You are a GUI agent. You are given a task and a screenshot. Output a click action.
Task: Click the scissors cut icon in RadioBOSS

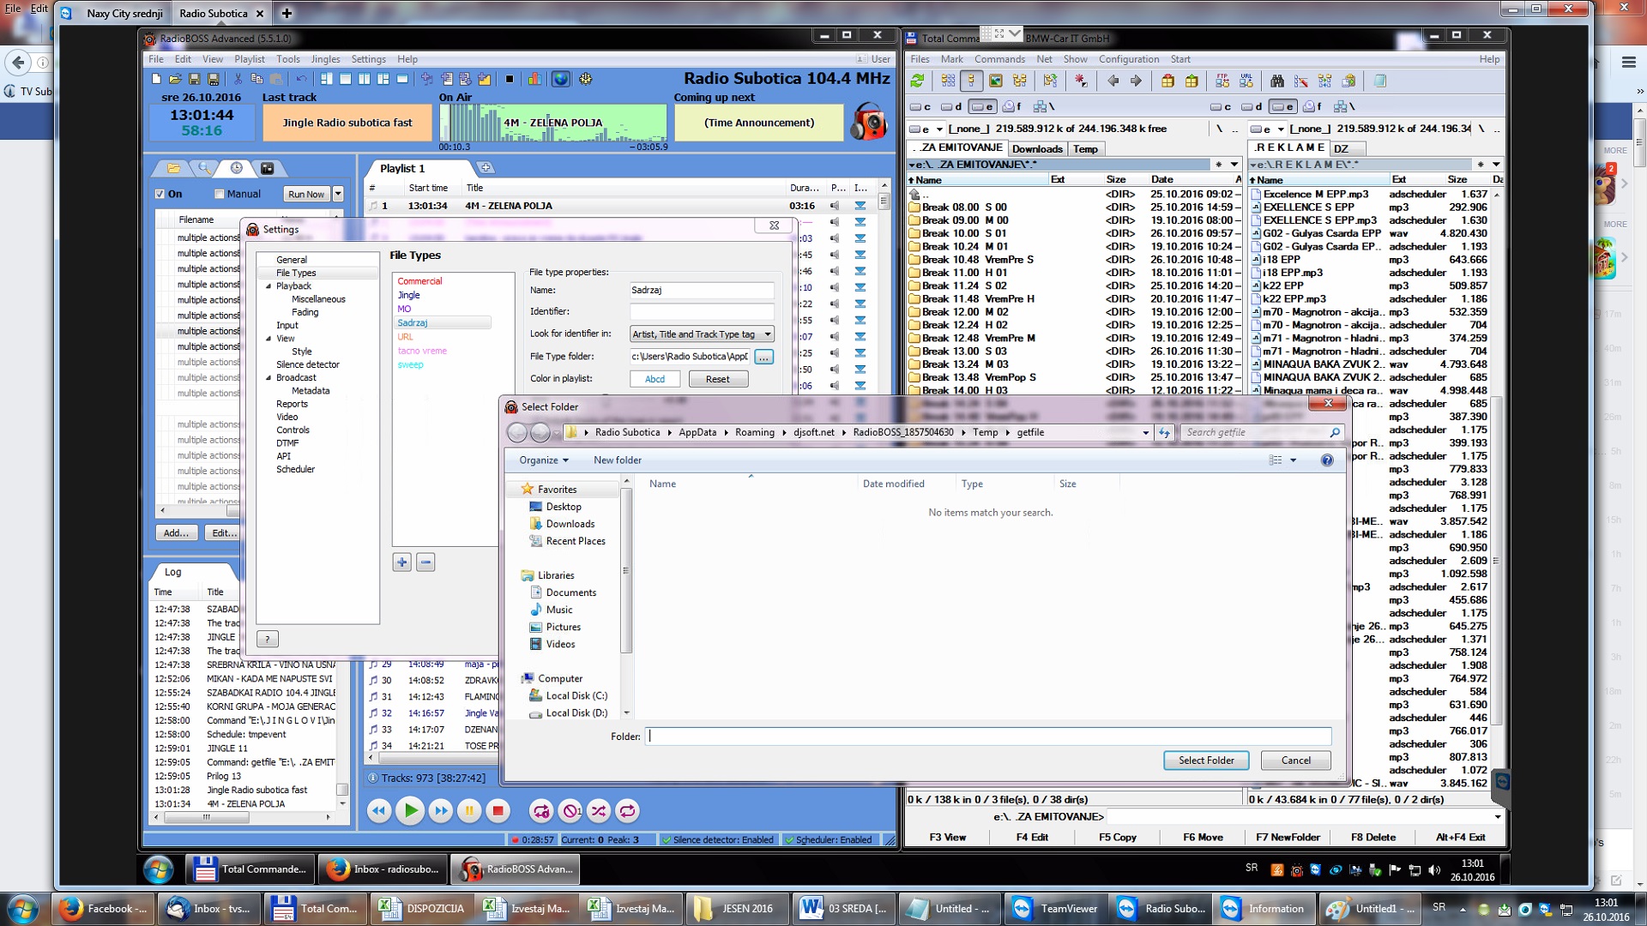click(238, 79)
